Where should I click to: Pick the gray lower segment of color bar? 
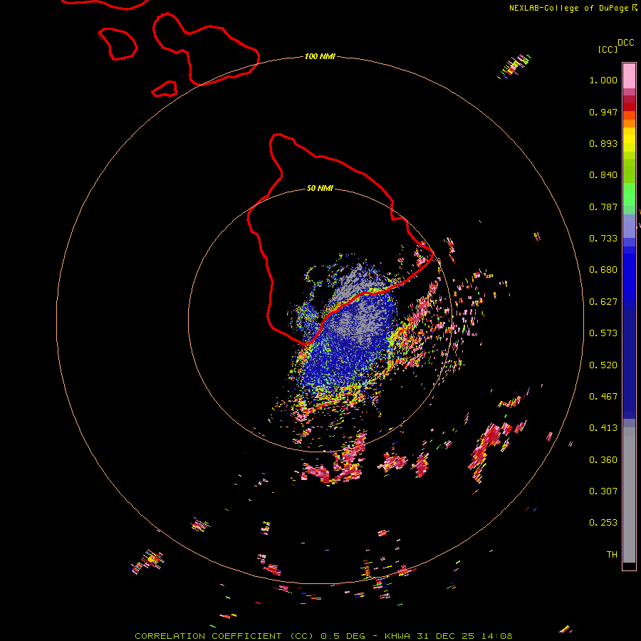(629, 495)
